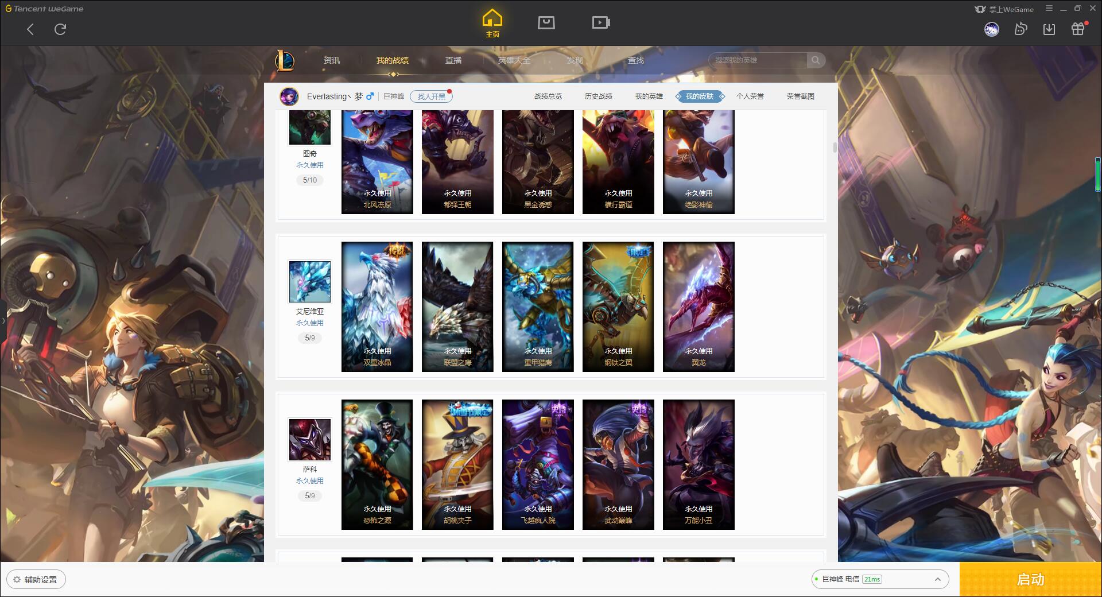Open the 黑金诱惑 skin card
The height and width of the screenshot is (597, 1102).
point(538,162)
